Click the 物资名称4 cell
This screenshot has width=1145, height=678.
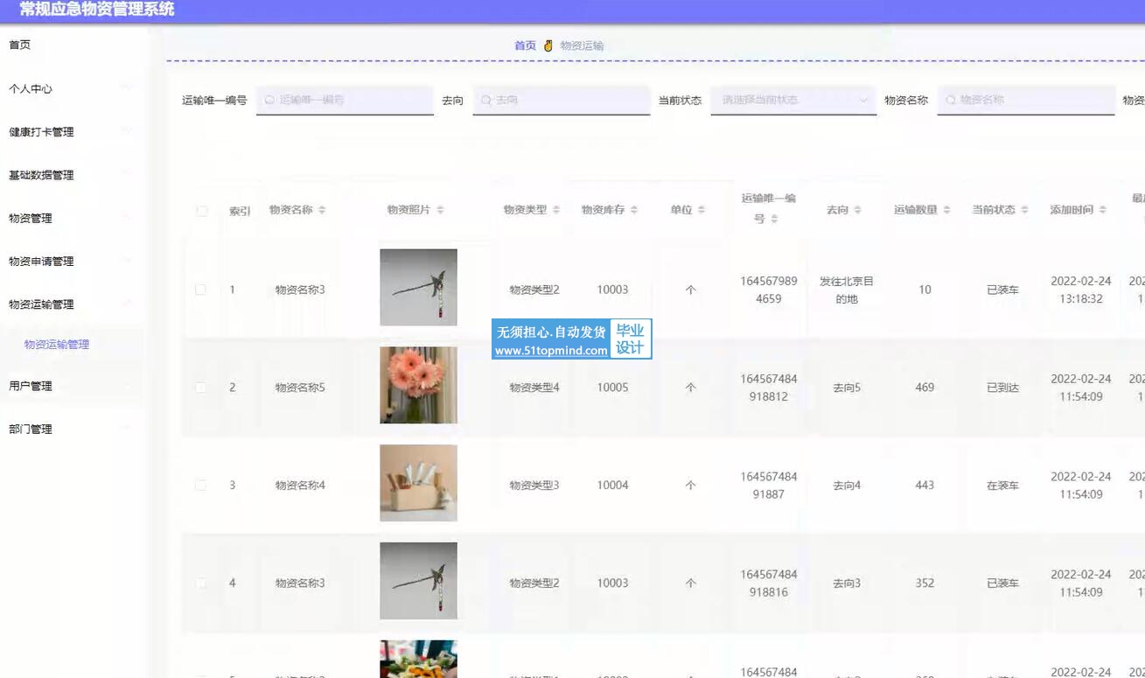[300, 486]
